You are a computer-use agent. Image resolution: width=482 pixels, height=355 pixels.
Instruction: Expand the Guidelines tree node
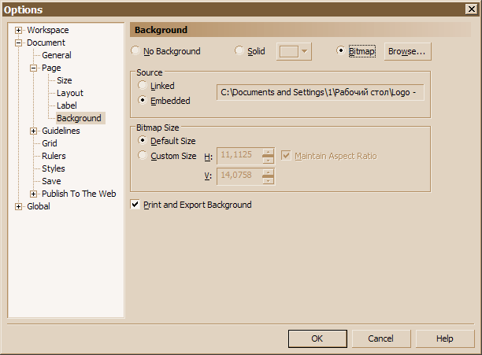34,131
